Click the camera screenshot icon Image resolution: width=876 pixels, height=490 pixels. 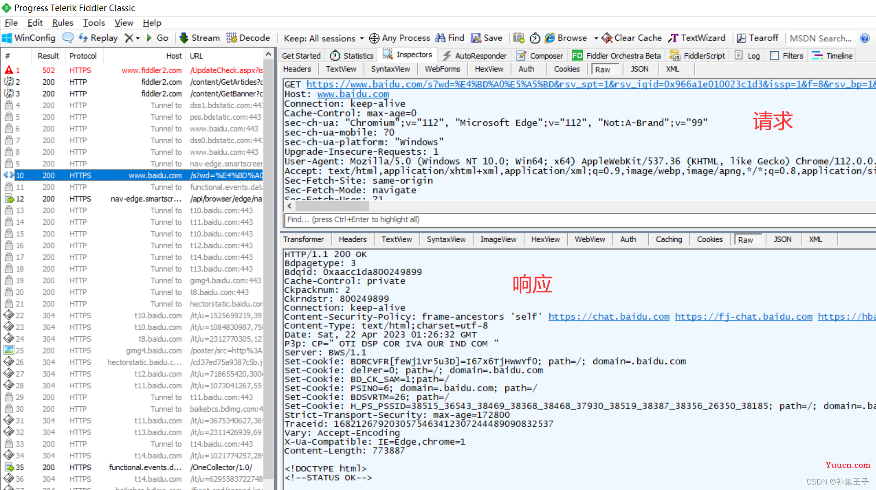[519, 38]
